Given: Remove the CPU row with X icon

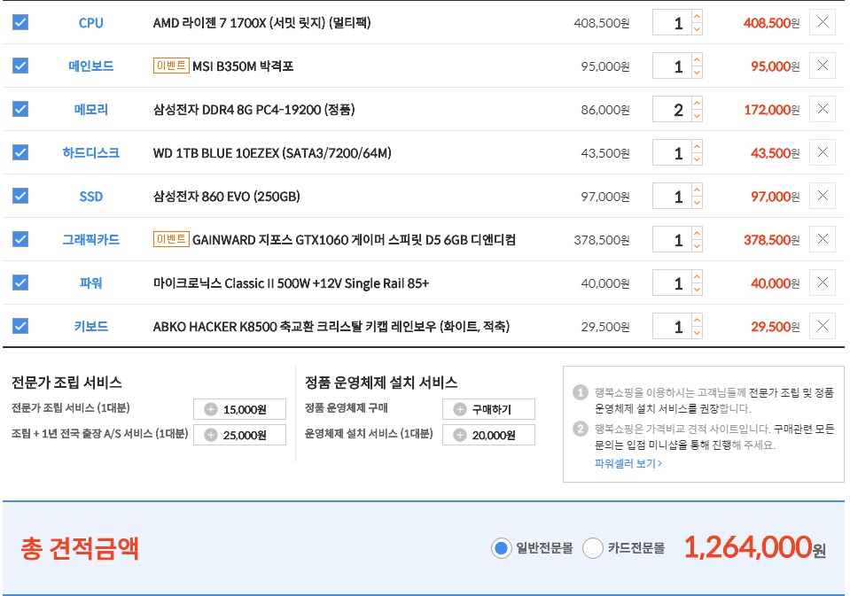Looking at the screenshot, I should [x=823, y=22].
